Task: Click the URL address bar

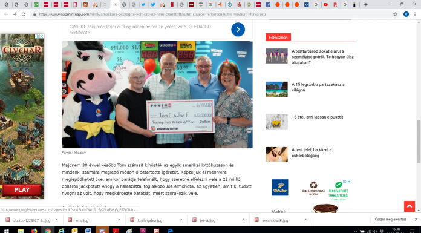Action: 212,15
